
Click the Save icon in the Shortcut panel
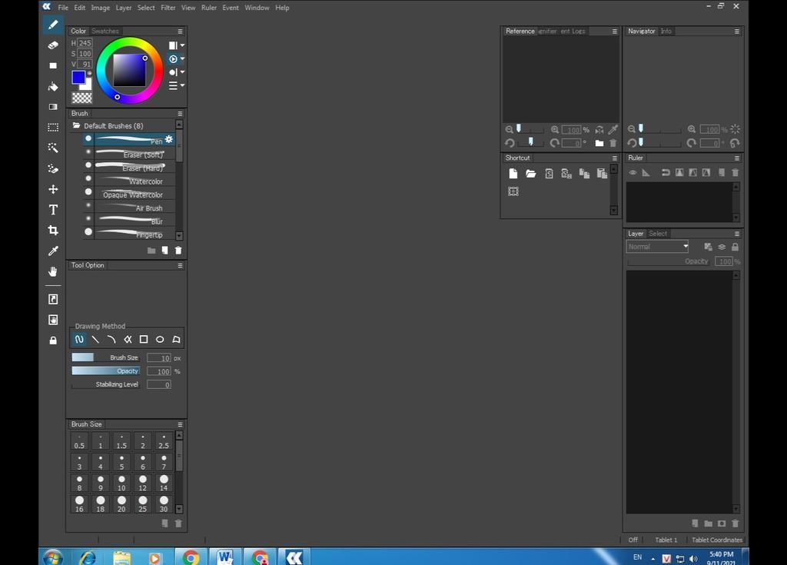[x=549, y=174]
